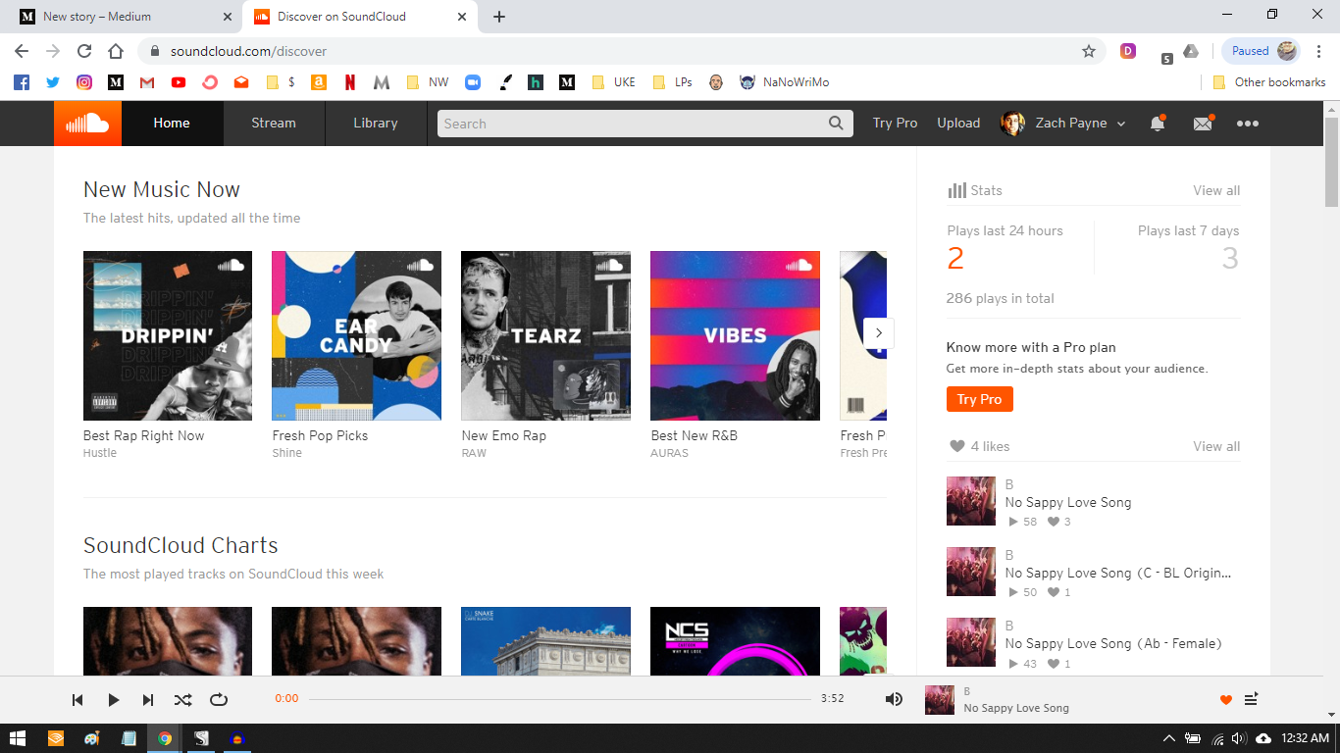
Task: Switch to the Library tab
Action: (376, 124)
